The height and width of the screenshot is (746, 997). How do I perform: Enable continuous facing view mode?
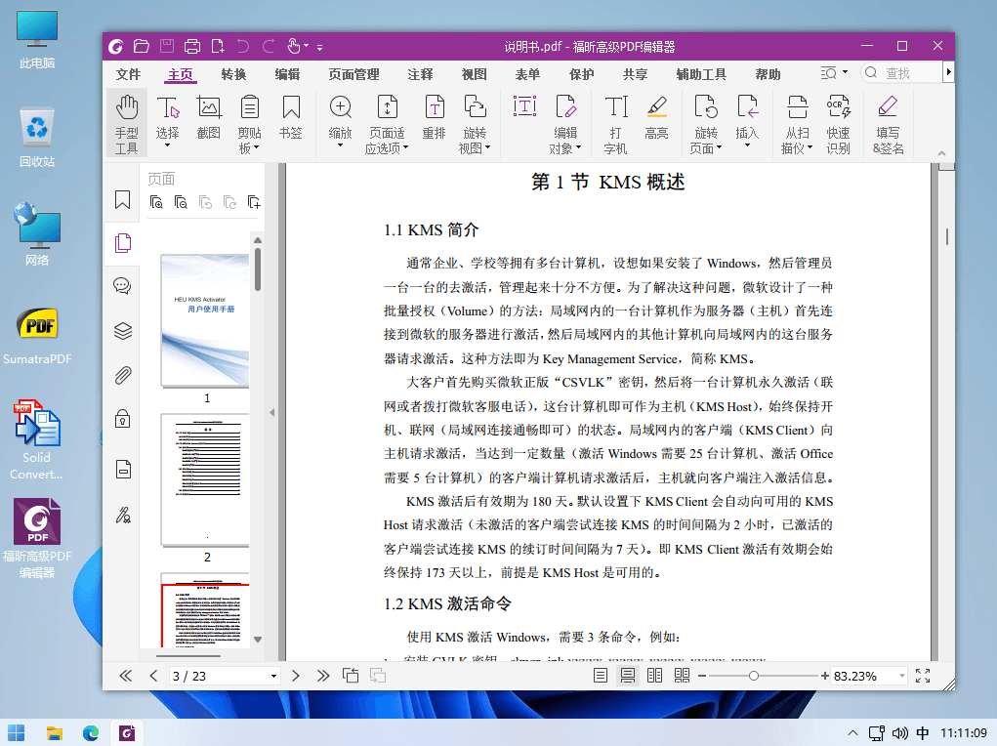pyautogui.click(x=682, y=676)
